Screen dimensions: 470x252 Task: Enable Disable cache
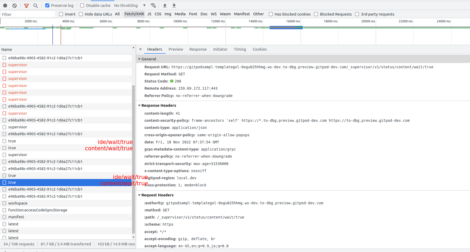click(82, 5)
